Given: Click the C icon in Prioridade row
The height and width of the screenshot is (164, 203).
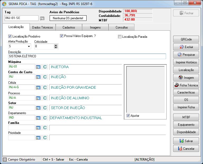Looking at the screenshot, I should (x=45, y=138).
